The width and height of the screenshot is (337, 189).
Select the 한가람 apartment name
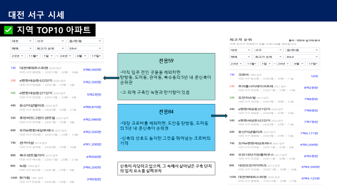point(25,177)
